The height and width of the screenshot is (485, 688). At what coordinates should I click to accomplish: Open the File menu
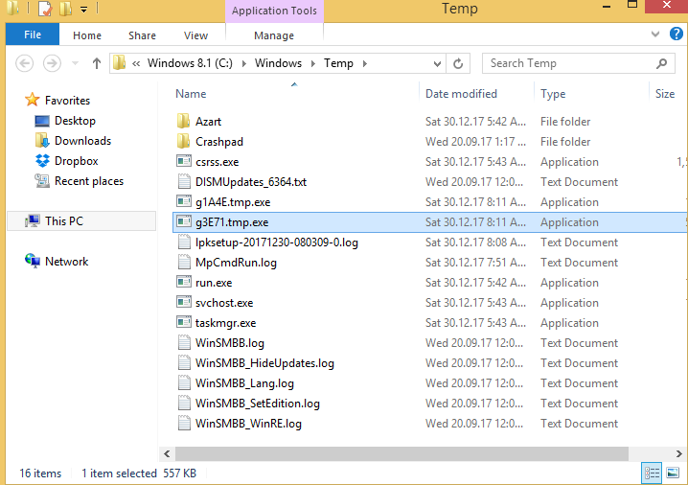tap(32, 35)
